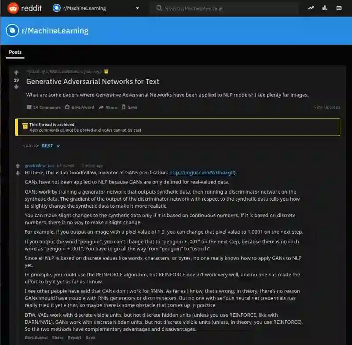Click Give Award under the post
The height and width of the screenshot is (345, 352).
pyautogui.click(x=80, y=107)
